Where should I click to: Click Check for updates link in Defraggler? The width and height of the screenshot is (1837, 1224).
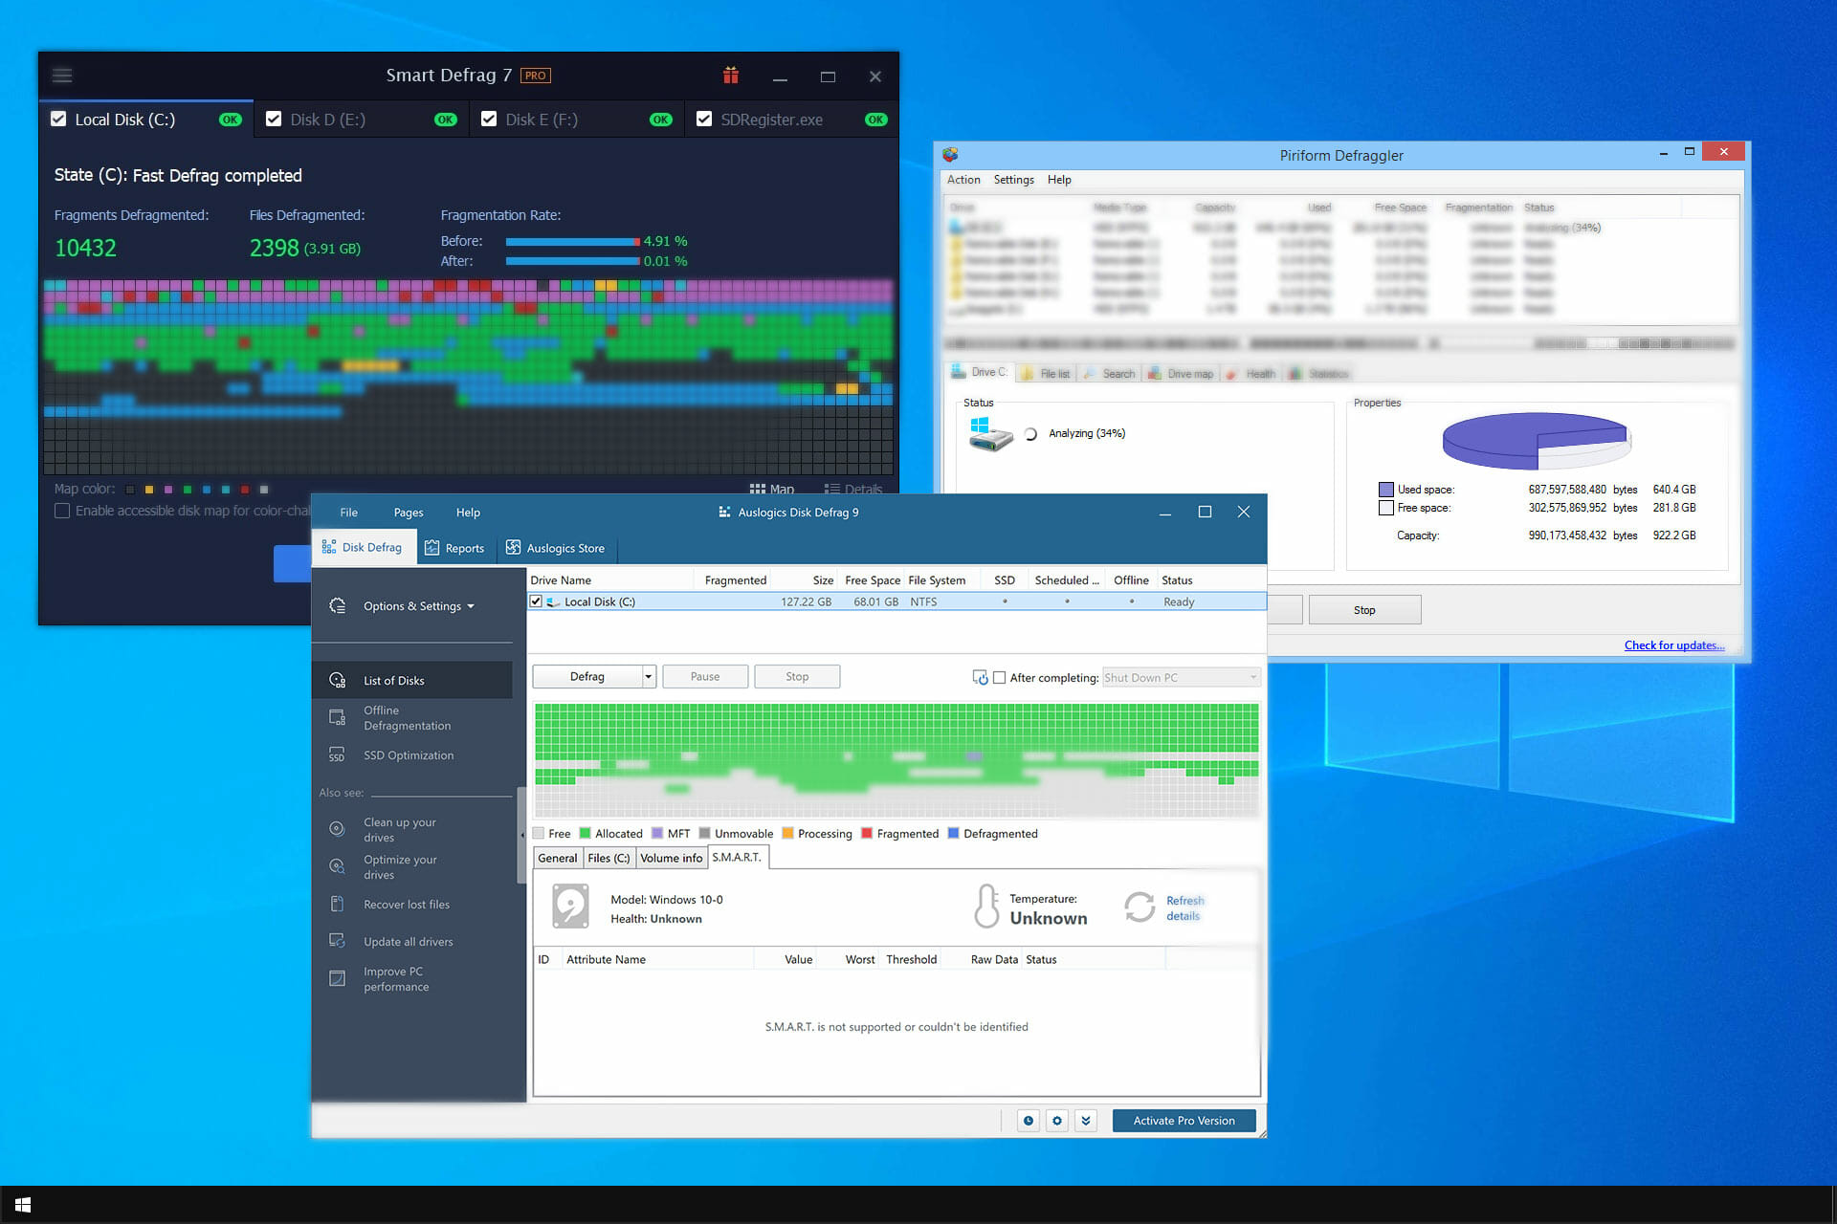1674,645
